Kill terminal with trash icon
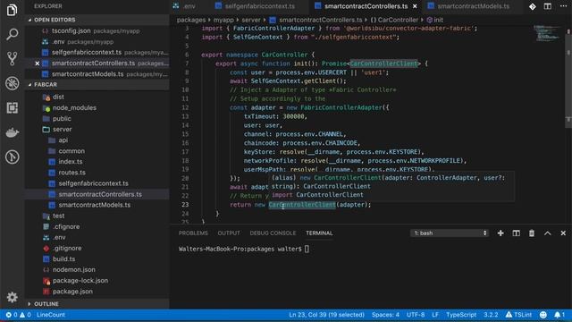The height and width of the screenshot is (322, 572). (x=532, y=233)
